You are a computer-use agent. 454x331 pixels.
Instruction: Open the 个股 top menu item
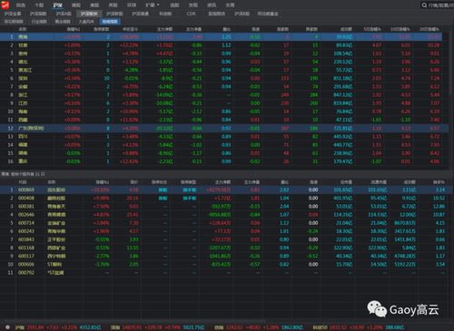click(x=39, y=5)
